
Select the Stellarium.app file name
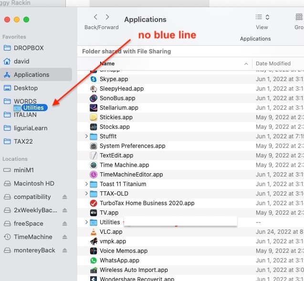[x=119, y=108]
